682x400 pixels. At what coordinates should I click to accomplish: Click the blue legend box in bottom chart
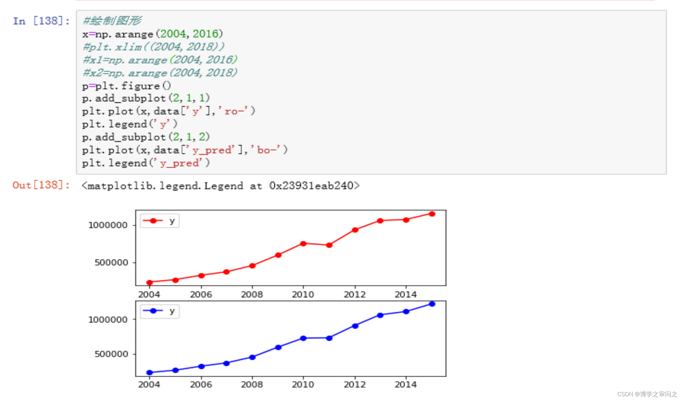pyautogui.click(x=160, y=311)
